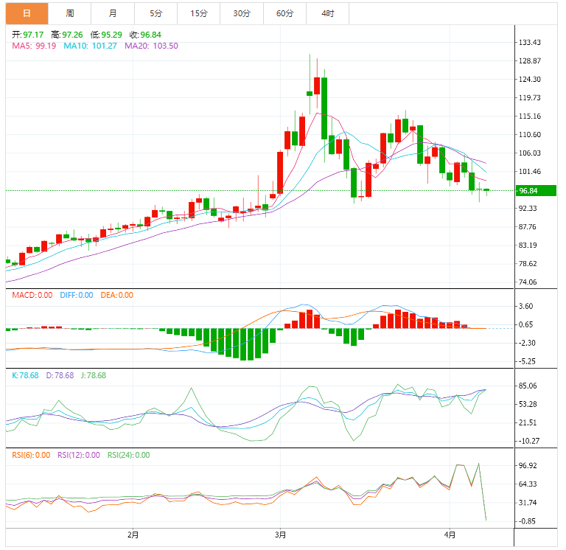Click the RSI(6) indicator label
The image size is (566, 550).
click(x=31, y=455)
